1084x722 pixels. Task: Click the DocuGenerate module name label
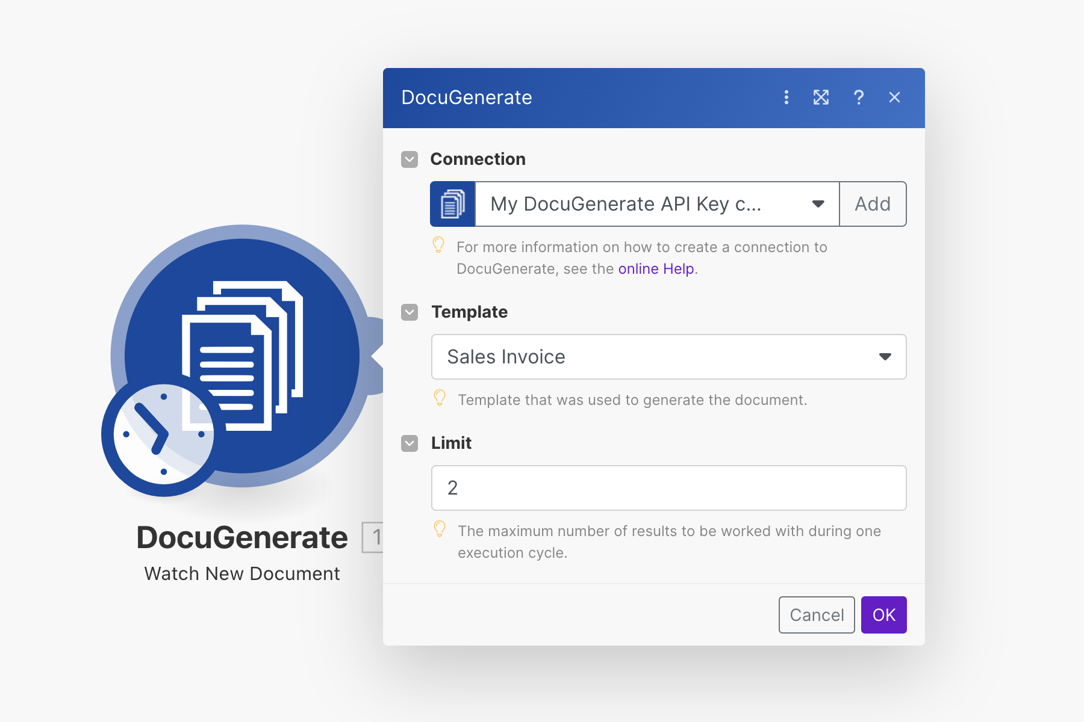click(242, 537)
